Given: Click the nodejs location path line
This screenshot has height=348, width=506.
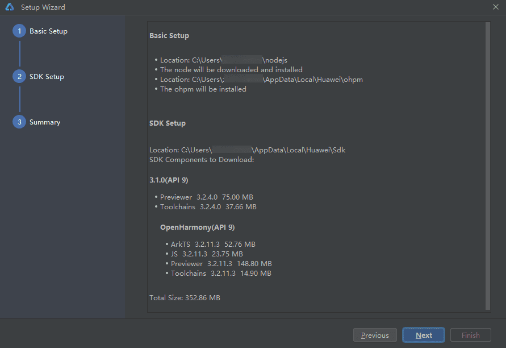Looking at the screenshot, I should [224, 60].
